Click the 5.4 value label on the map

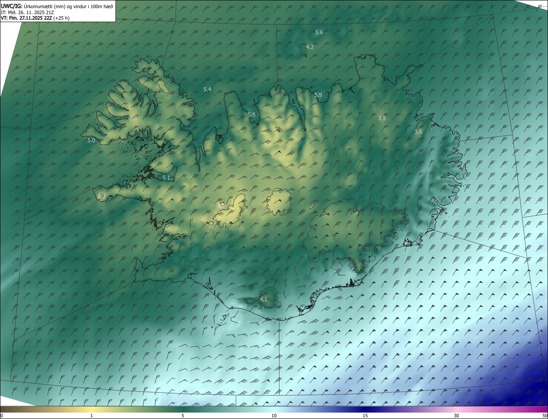coord(207,90)
